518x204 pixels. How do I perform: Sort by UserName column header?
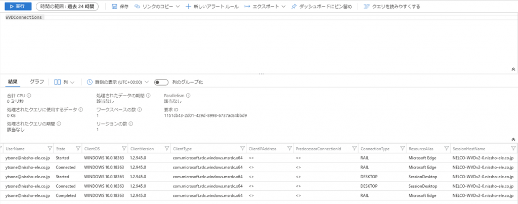[x=15, y=149]
